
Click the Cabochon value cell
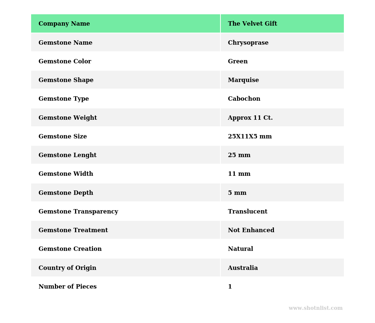click(244, 99)
